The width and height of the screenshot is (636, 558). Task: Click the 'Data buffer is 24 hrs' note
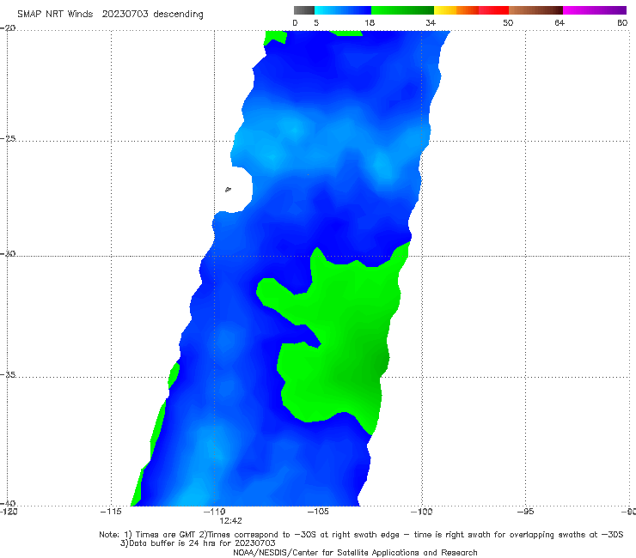coord(198,543)
